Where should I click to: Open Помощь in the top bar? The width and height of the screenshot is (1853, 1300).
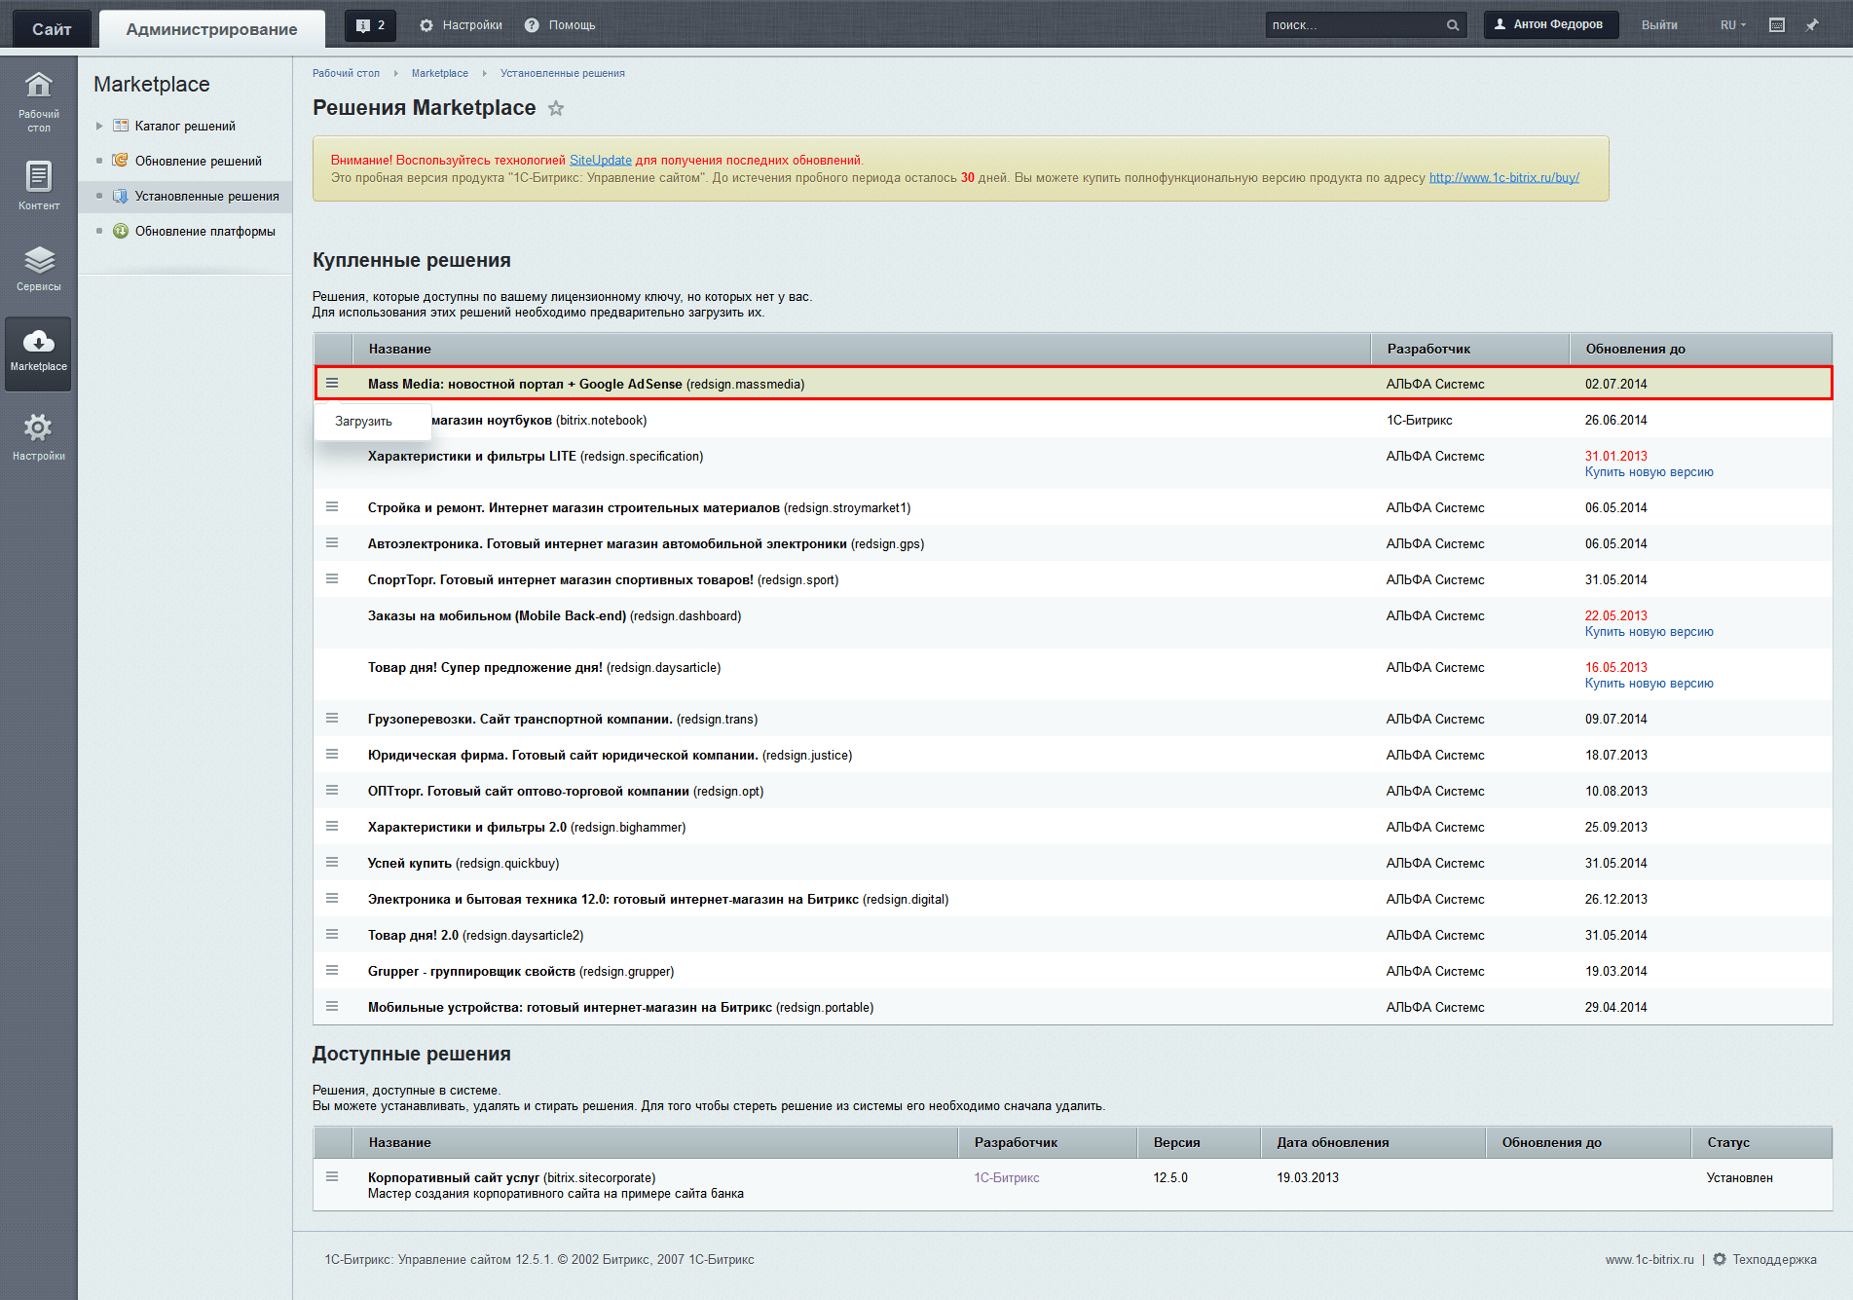560,25
